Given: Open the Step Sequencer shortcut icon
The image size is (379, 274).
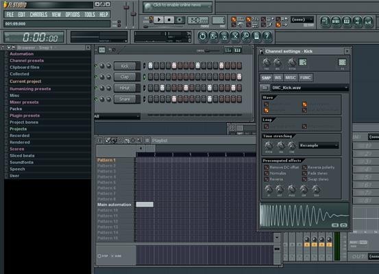Looking at the screenshot, I should [x=336, y=21].
